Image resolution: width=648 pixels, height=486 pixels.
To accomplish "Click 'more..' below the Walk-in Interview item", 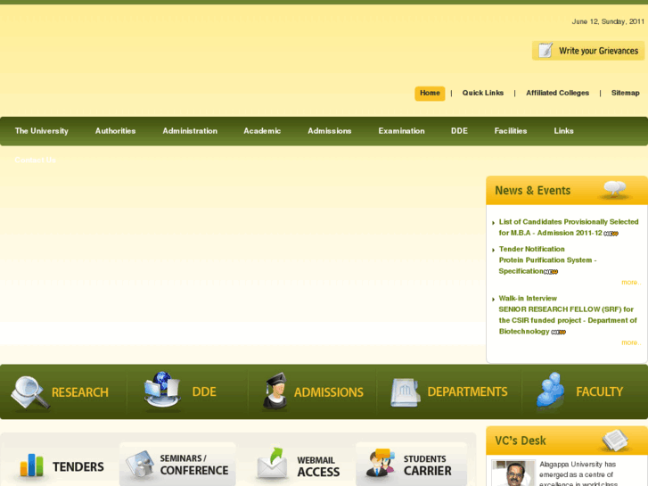I will pos(631,342).
